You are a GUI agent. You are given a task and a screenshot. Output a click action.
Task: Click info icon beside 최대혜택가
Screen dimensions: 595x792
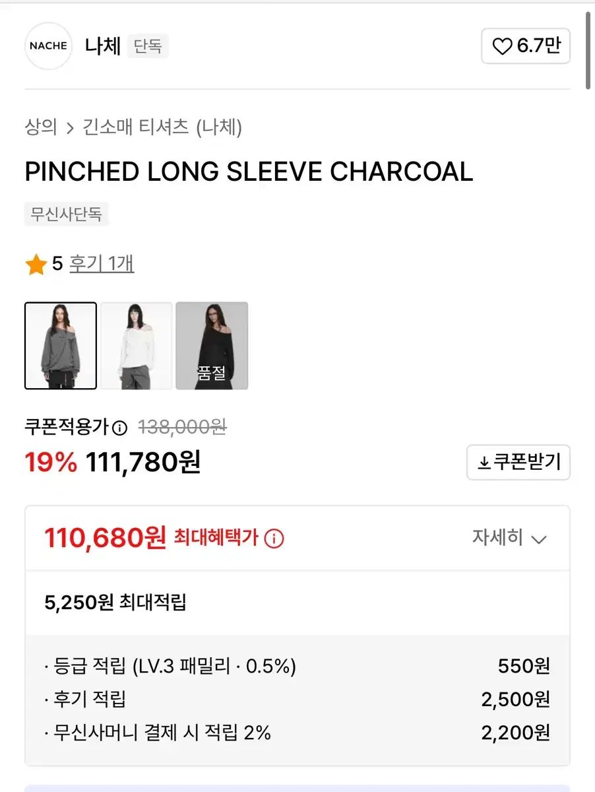tap(274, 539)
